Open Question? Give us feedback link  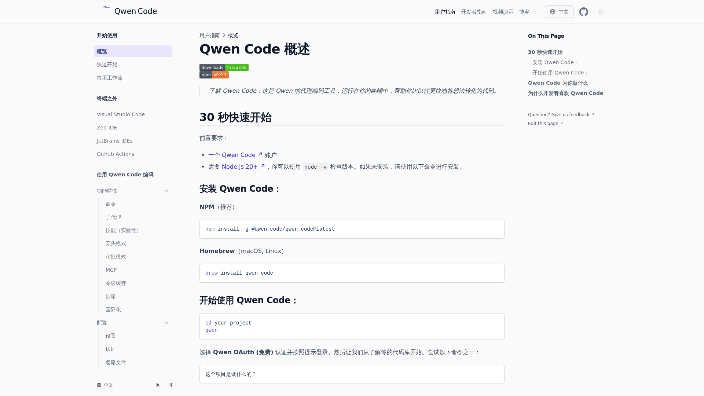(558, 114)
